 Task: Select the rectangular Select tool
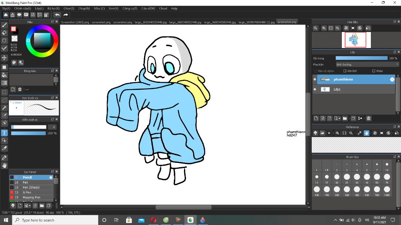point(4,92)
